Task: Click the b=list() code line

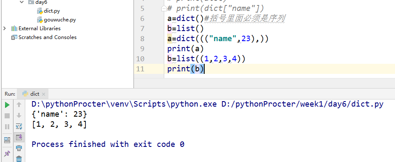Action: point(185,29)
